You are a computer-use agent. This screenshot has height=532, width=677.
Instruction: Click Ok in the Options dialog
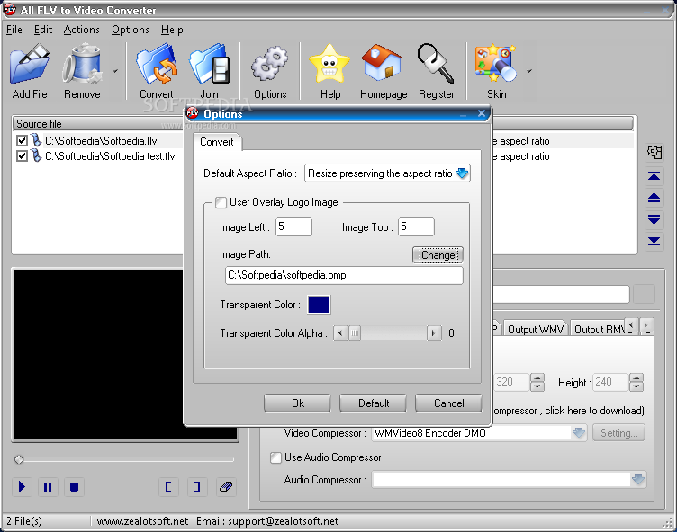tap(297, 403)
